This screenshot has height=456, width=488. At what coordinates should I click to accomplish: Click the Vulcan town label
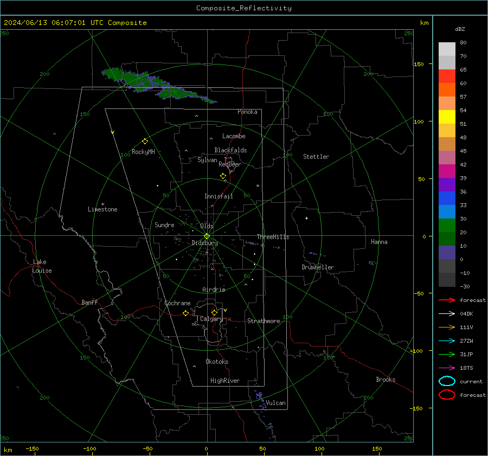275,403
